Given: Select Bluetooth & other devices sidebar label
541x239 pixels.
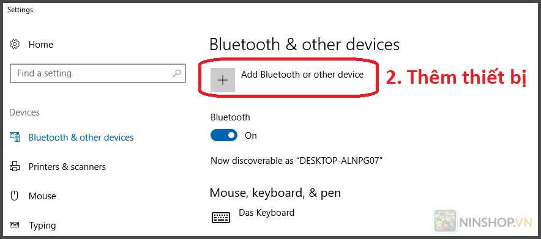Looking at the screenshot, I should (81, 138).
